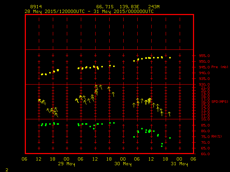Select the latitude value 66.71S
This screenshot has height=172, width=230.
point(105,7)
